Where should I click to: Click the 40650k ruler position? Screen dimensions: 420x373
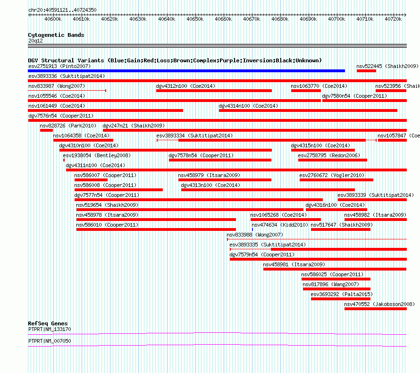coord(195,19)
